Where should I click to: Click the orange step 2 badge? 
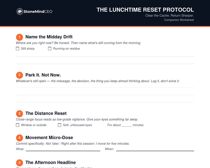click(19, 75)
